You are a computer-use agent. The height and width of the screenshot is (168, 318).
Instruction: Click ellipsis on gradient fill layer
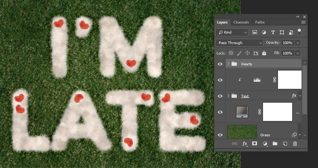pyautogui.click(x=297, y=113)
